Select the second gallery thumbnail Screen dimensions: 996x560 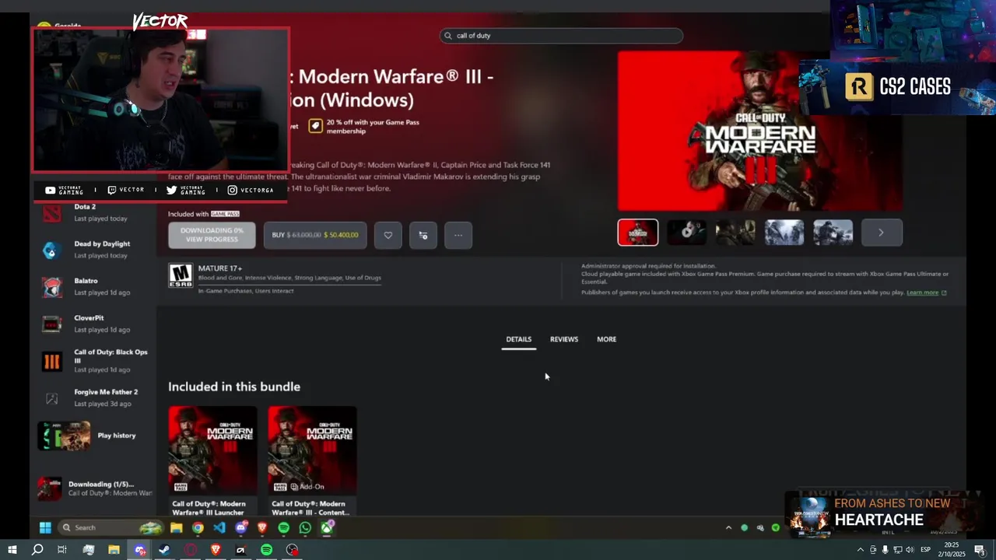click(x=687, y=233)
